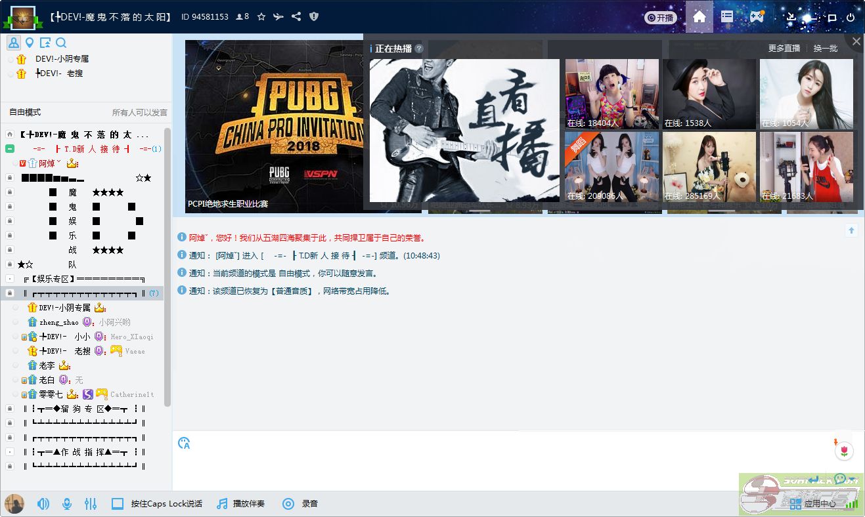Send a flower with tulip icon

pos(845,450)
